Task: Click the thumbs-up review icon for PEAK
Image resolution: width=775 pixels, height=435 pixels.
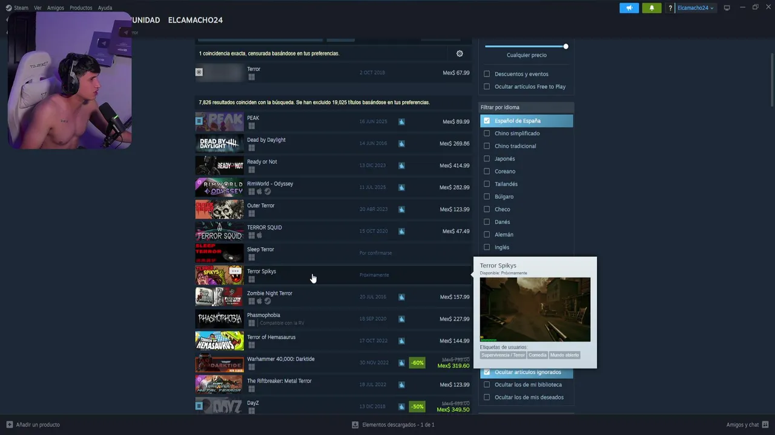Action: tap(401, 121)
